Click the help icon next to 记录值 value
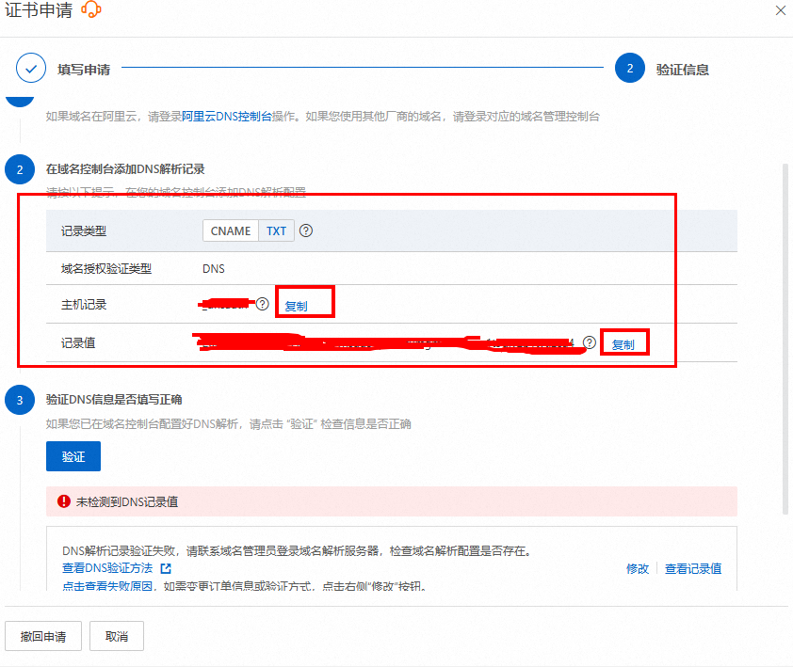The image size is (793, 667). [x=590, y=342]
